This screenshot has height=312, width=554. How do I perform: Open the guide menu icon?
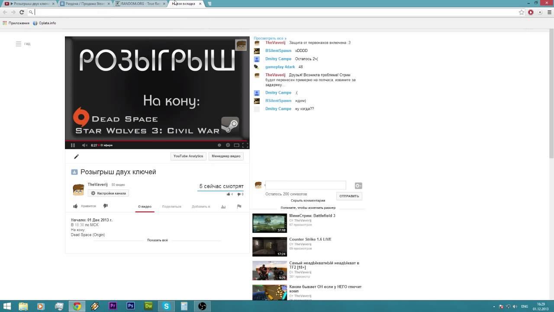[x=19, y=44]
